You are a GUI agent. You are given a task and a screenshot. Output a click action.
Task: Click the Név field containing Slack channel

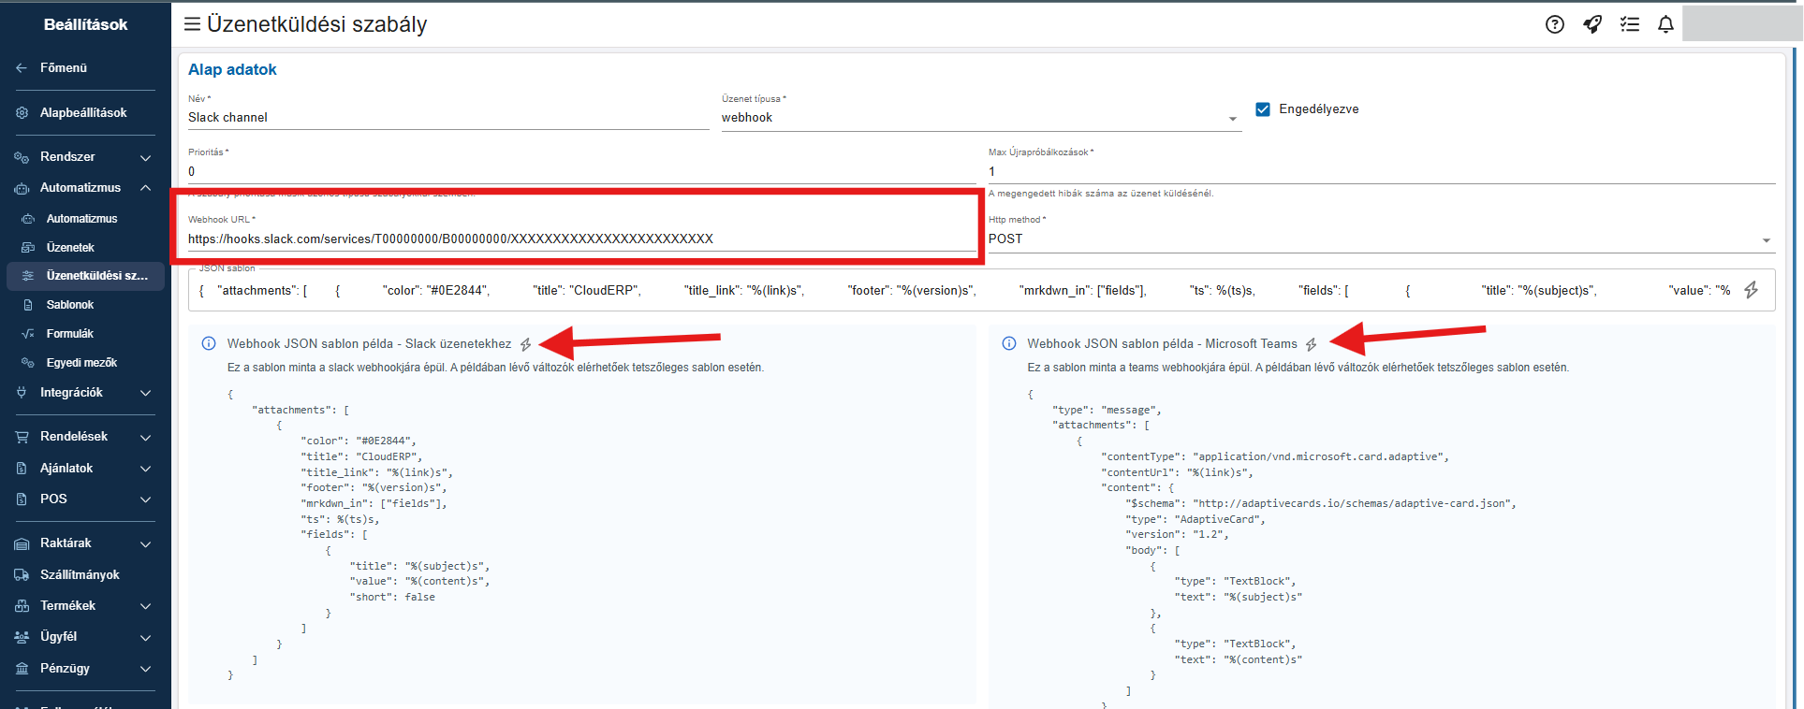[448, 118]
